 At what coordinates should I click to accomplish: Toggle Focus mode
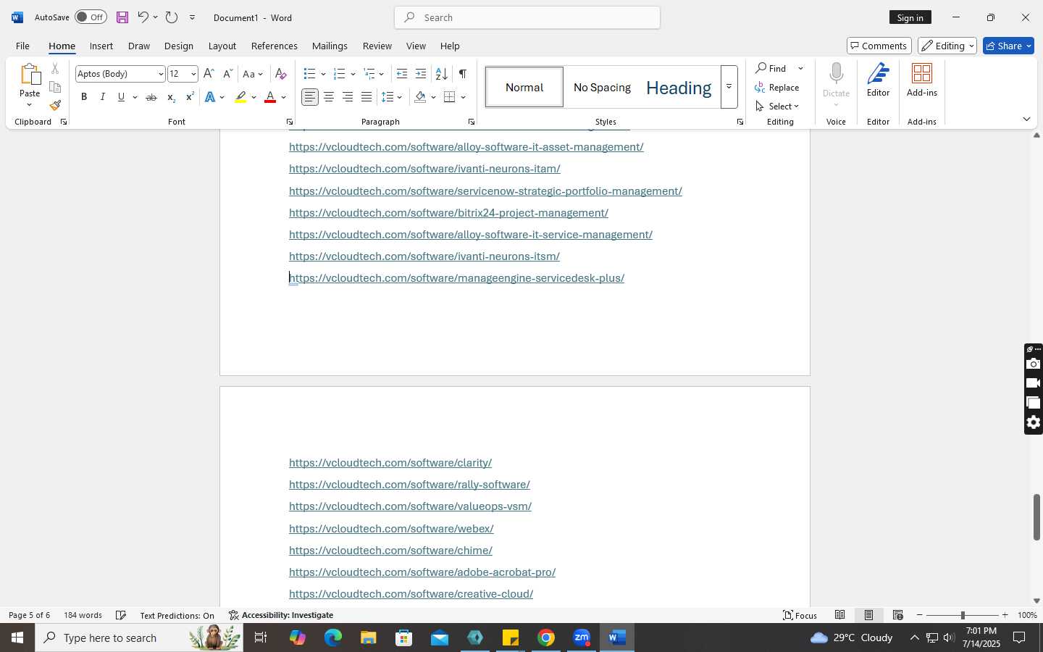point(800,615)
